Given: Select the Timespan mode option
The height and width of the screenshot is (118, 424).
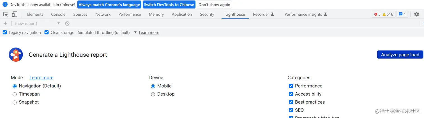Looking at the screenshot, I should [15, 94].
